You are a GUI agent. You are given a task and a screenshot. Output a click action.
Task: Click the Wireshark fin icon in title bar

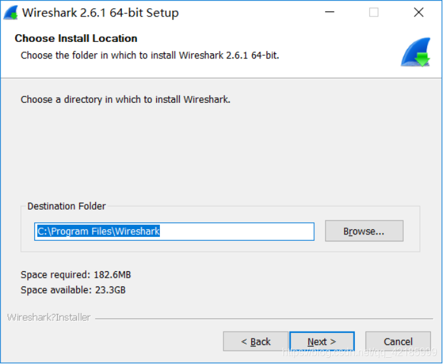pyautogui.click(x=11, y=13)
